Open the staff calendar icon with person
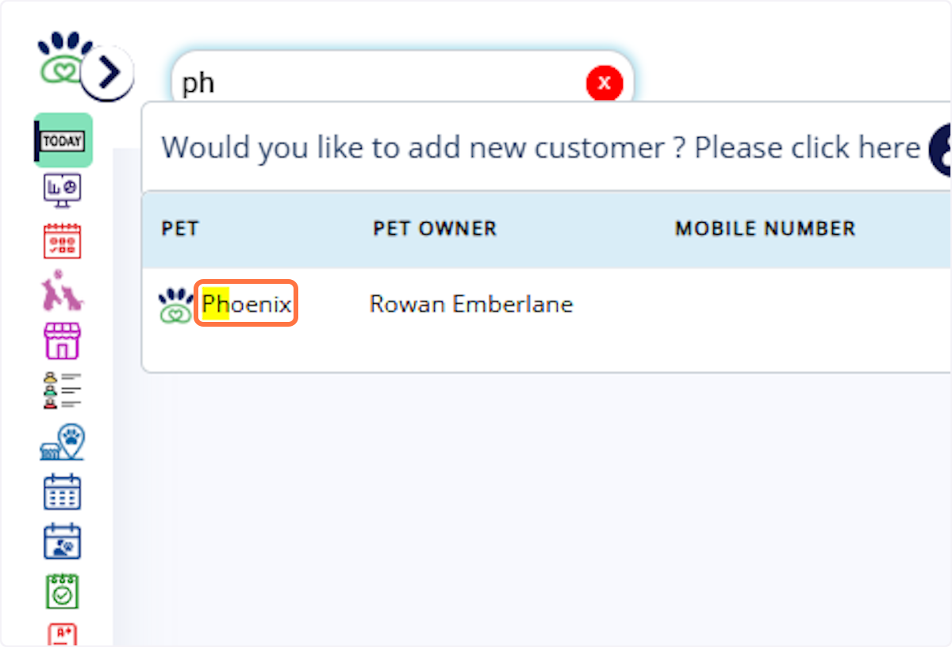The image size is (952, 647). [62, 542]
